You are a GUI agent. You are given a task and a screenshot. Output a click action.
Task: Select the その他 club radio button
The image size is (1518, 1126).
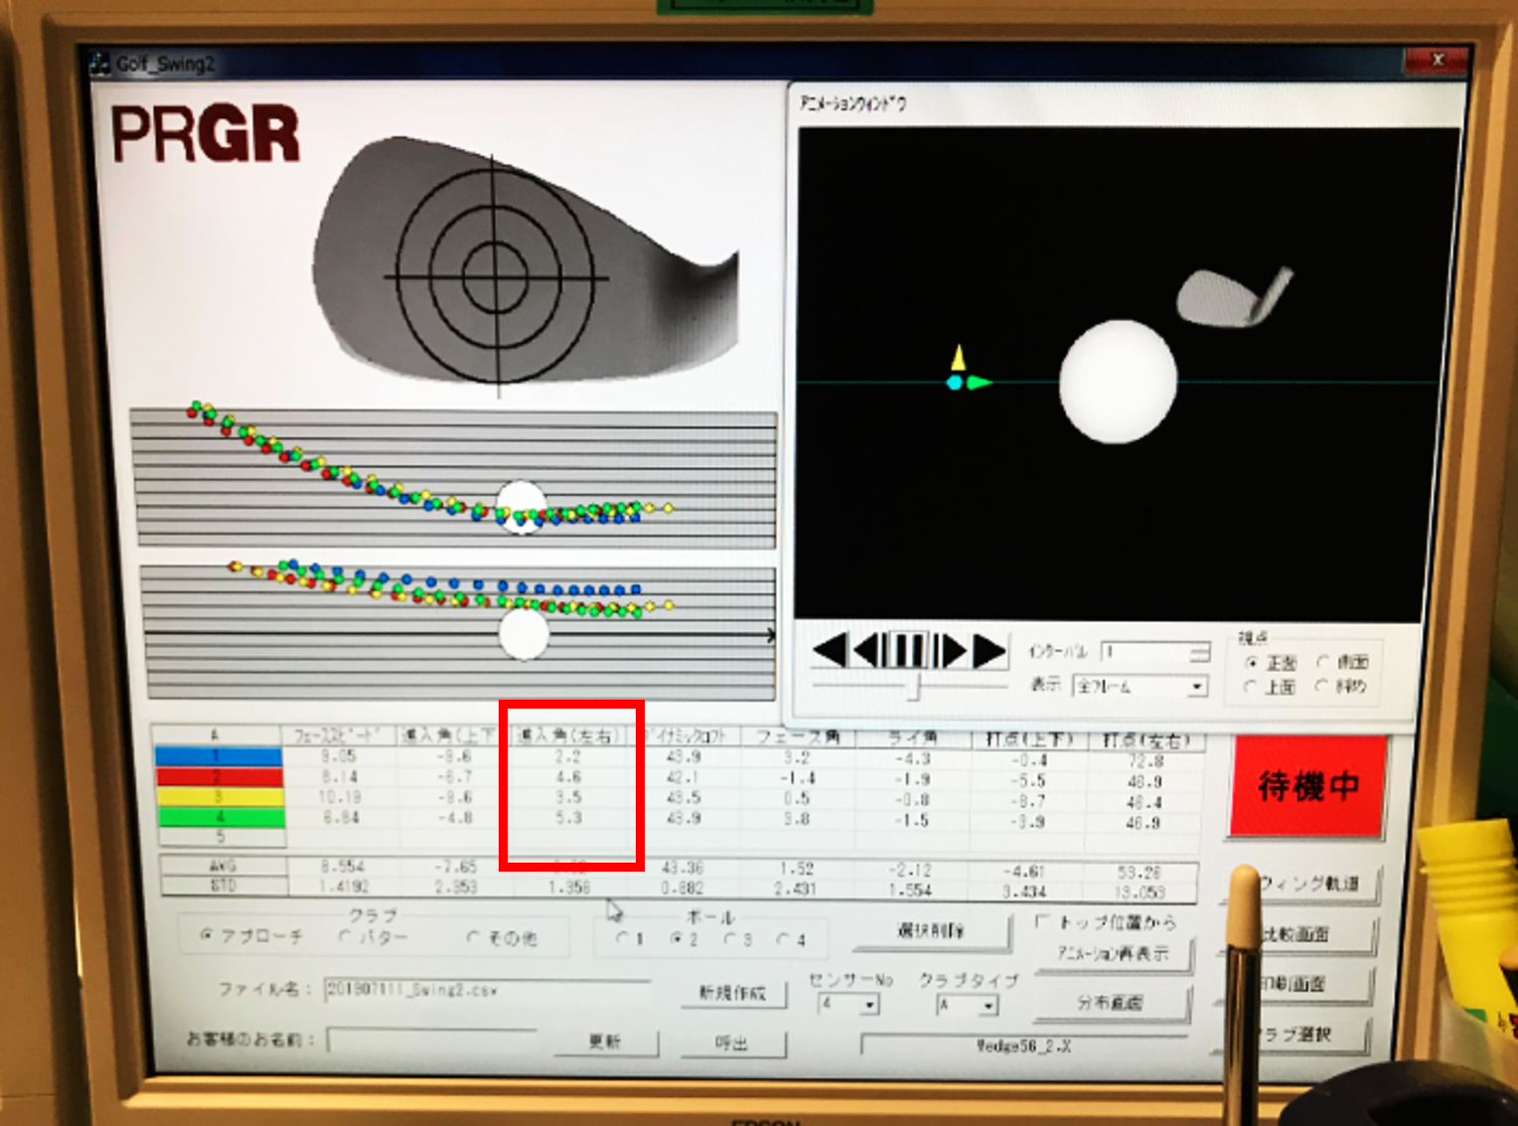473,937
